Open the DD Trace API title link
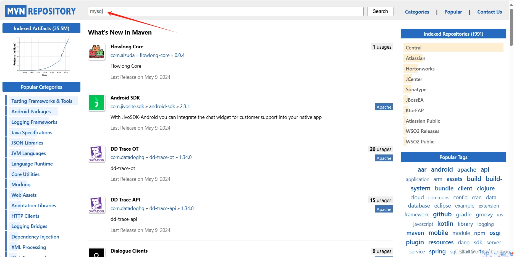Screen dimensions: 514x257 [x=125, y=200]
